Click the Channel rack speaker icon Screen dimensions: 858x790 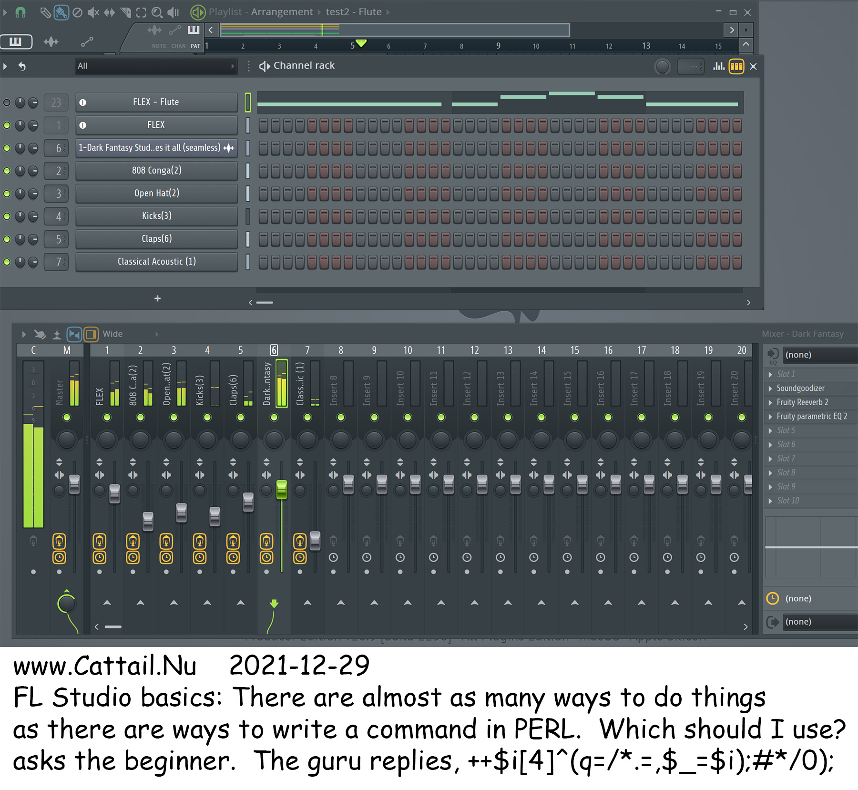(264, 66)
